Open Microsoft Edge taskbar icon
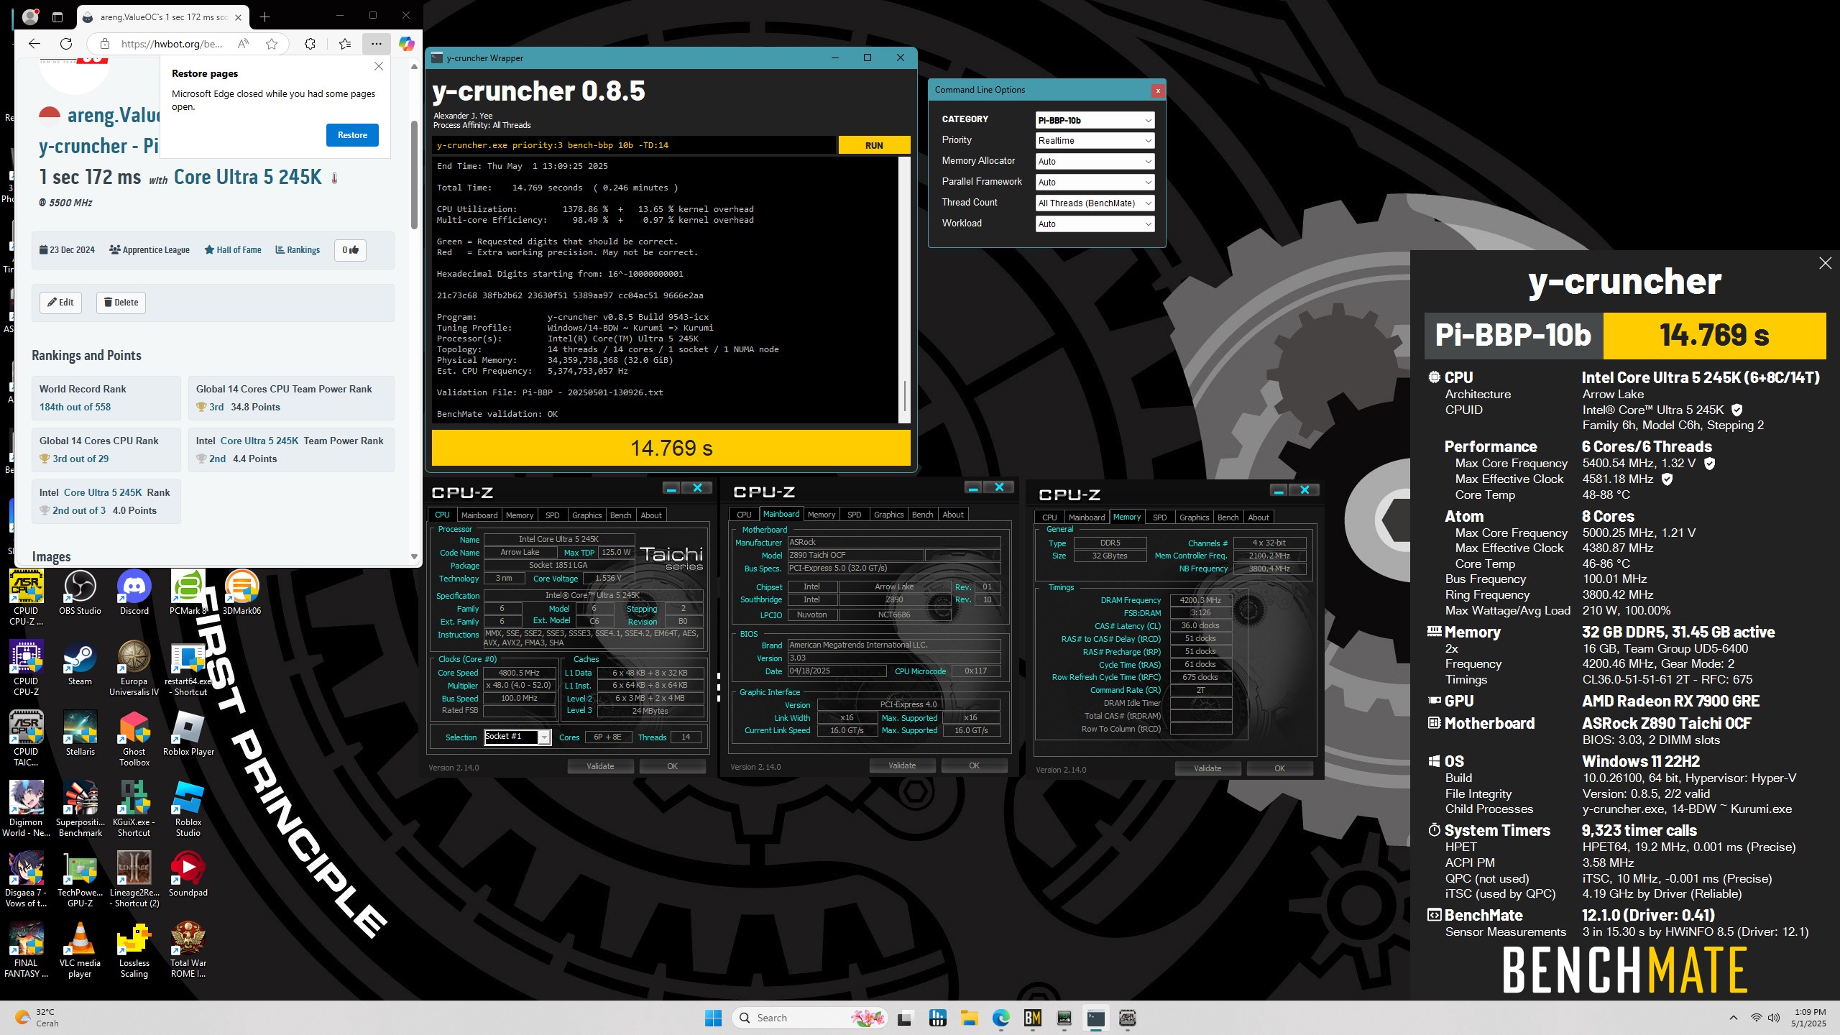The height and width of the screenshot is (1035, 1840). (1001, 1018)
